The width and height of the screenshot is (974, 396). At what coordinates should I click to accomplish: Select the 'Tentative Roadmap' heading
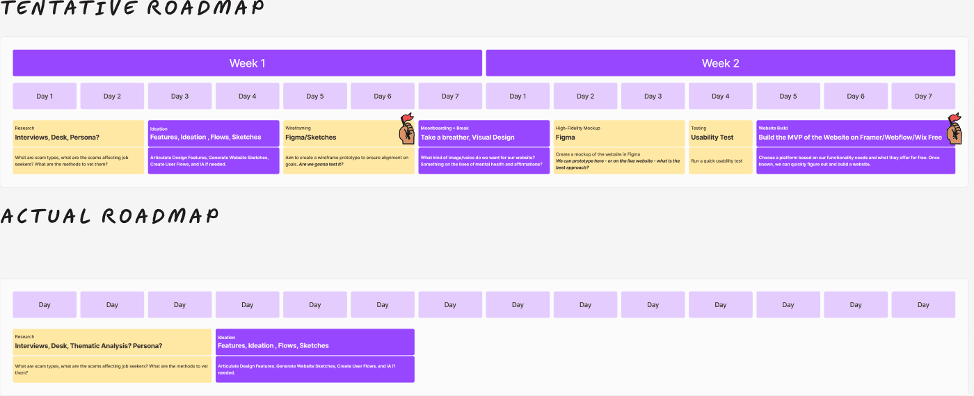pos(132,8)
